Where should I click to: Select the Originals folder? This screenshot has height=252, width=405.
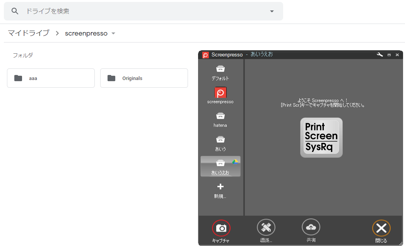pos(144,78)
